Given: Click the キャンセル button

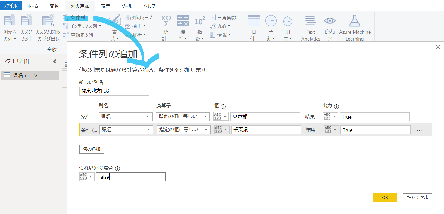Looking at the screenshot, I should click(417, 197).
